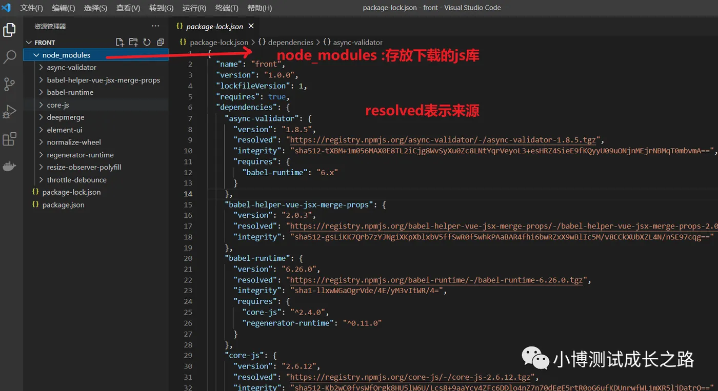
Task: Open the 终端(T) menu
Action: tap(227, 8)
